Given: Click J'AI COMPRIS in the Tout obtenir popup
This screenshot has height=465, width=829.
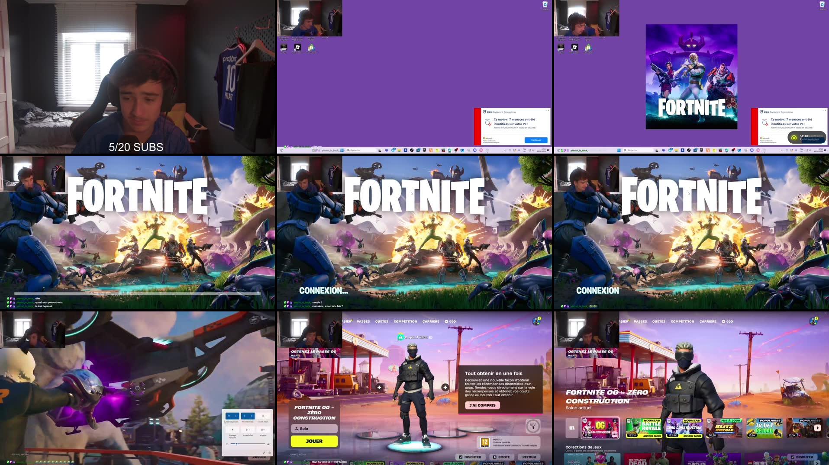Looking at the screenshot, I should 482,405.
